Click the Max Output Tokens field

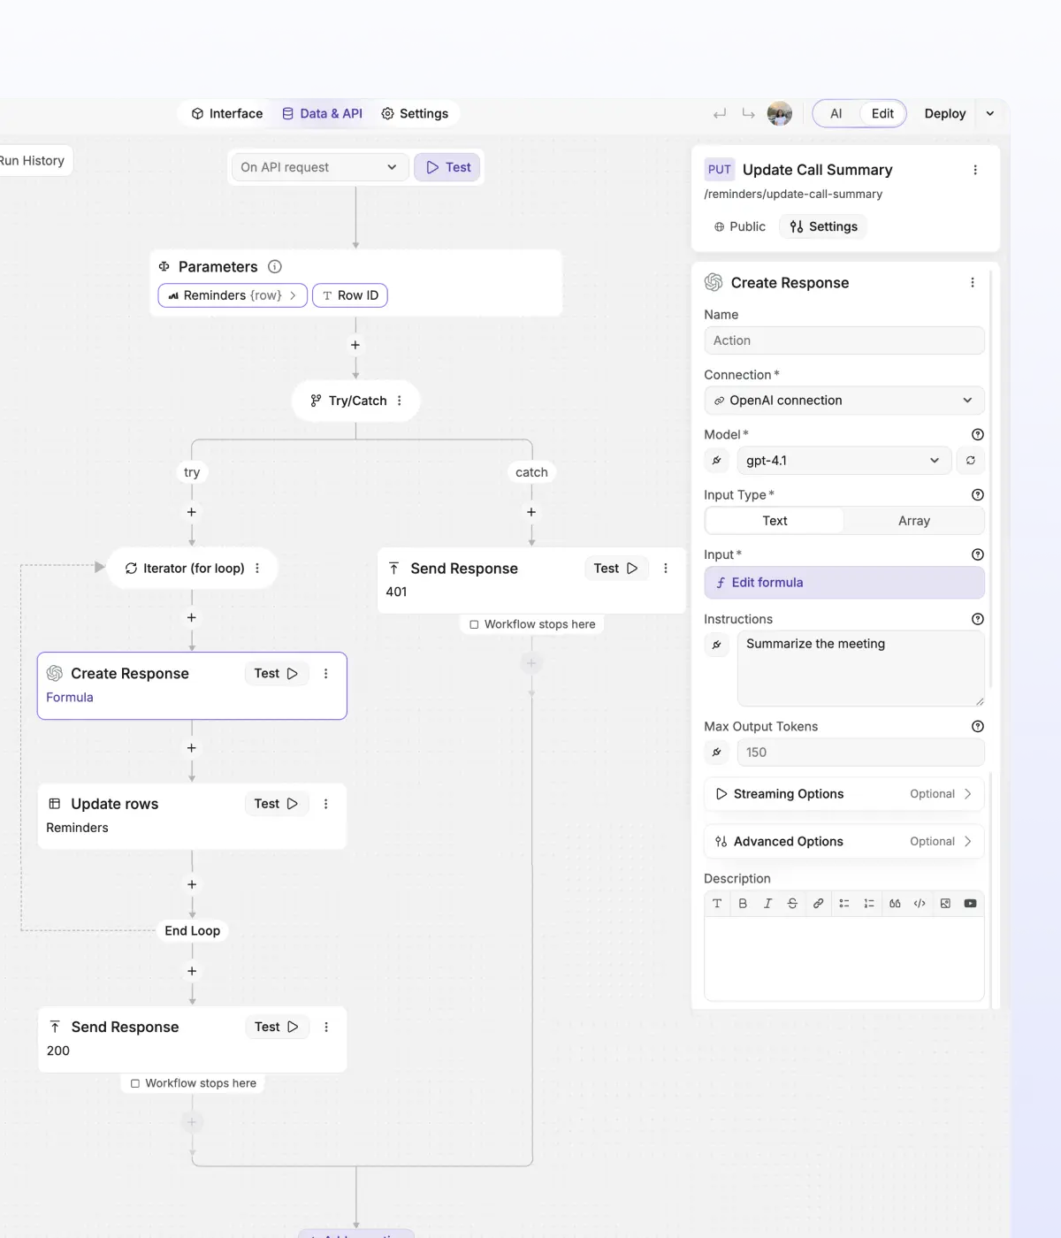pyautogui.click(x=859, y=752)
